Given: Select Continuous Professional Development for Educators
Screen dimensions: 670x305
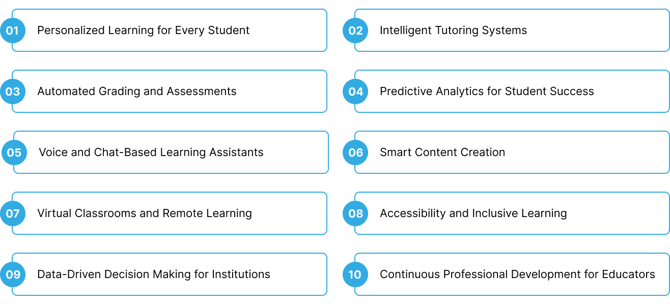Looking at the screenshot, I should coord(517,274).
